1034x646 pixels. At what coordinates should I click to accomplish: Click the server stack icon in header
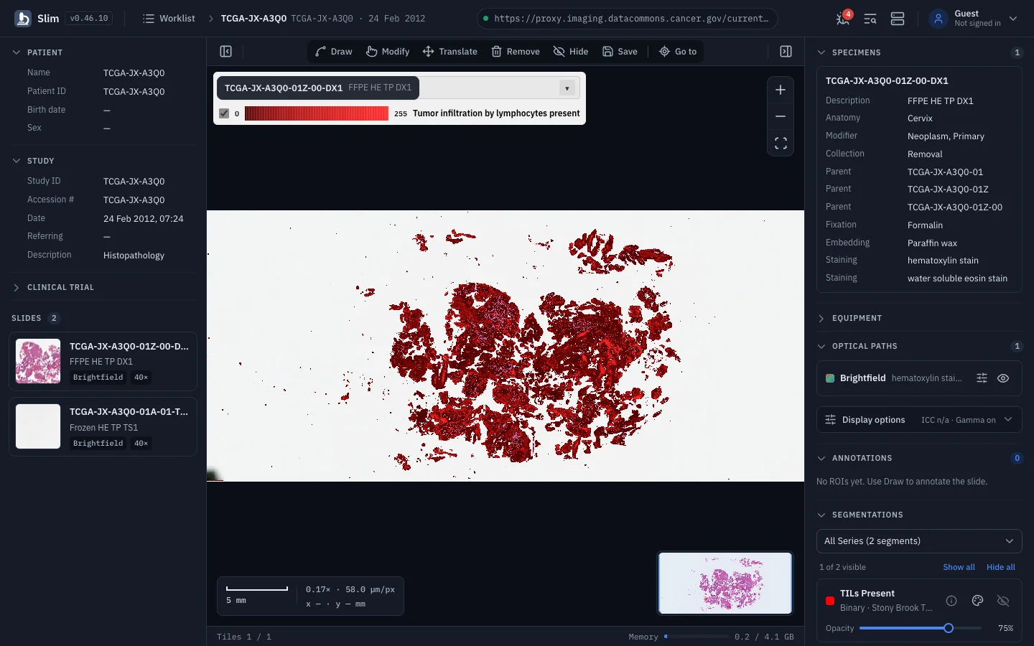pyautogui.click(x=898, y=19)
